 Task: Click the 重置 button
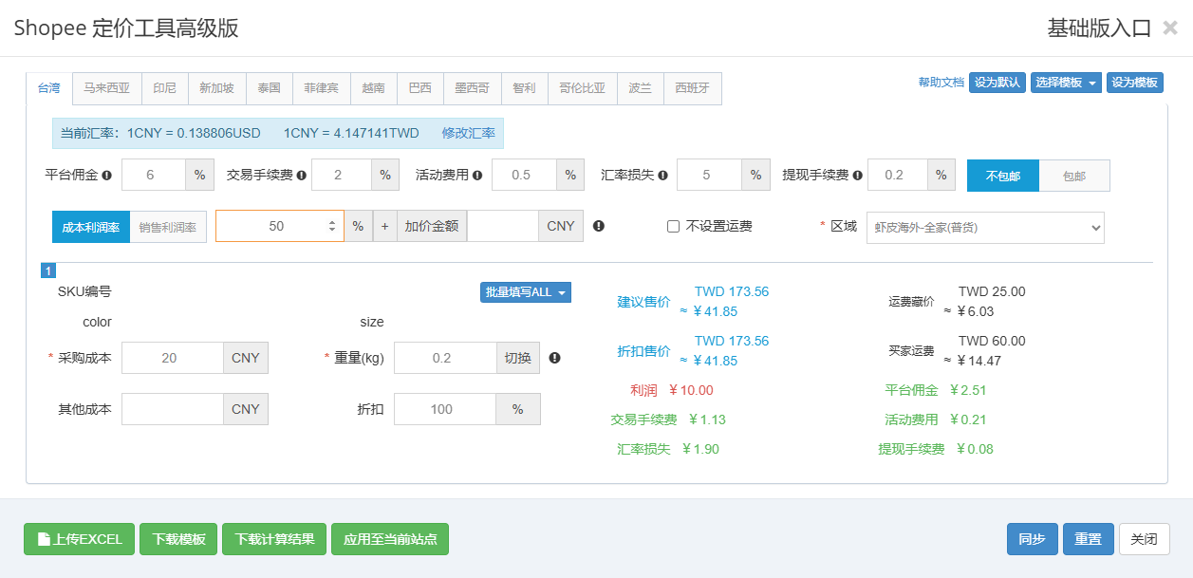[1089, 539]
